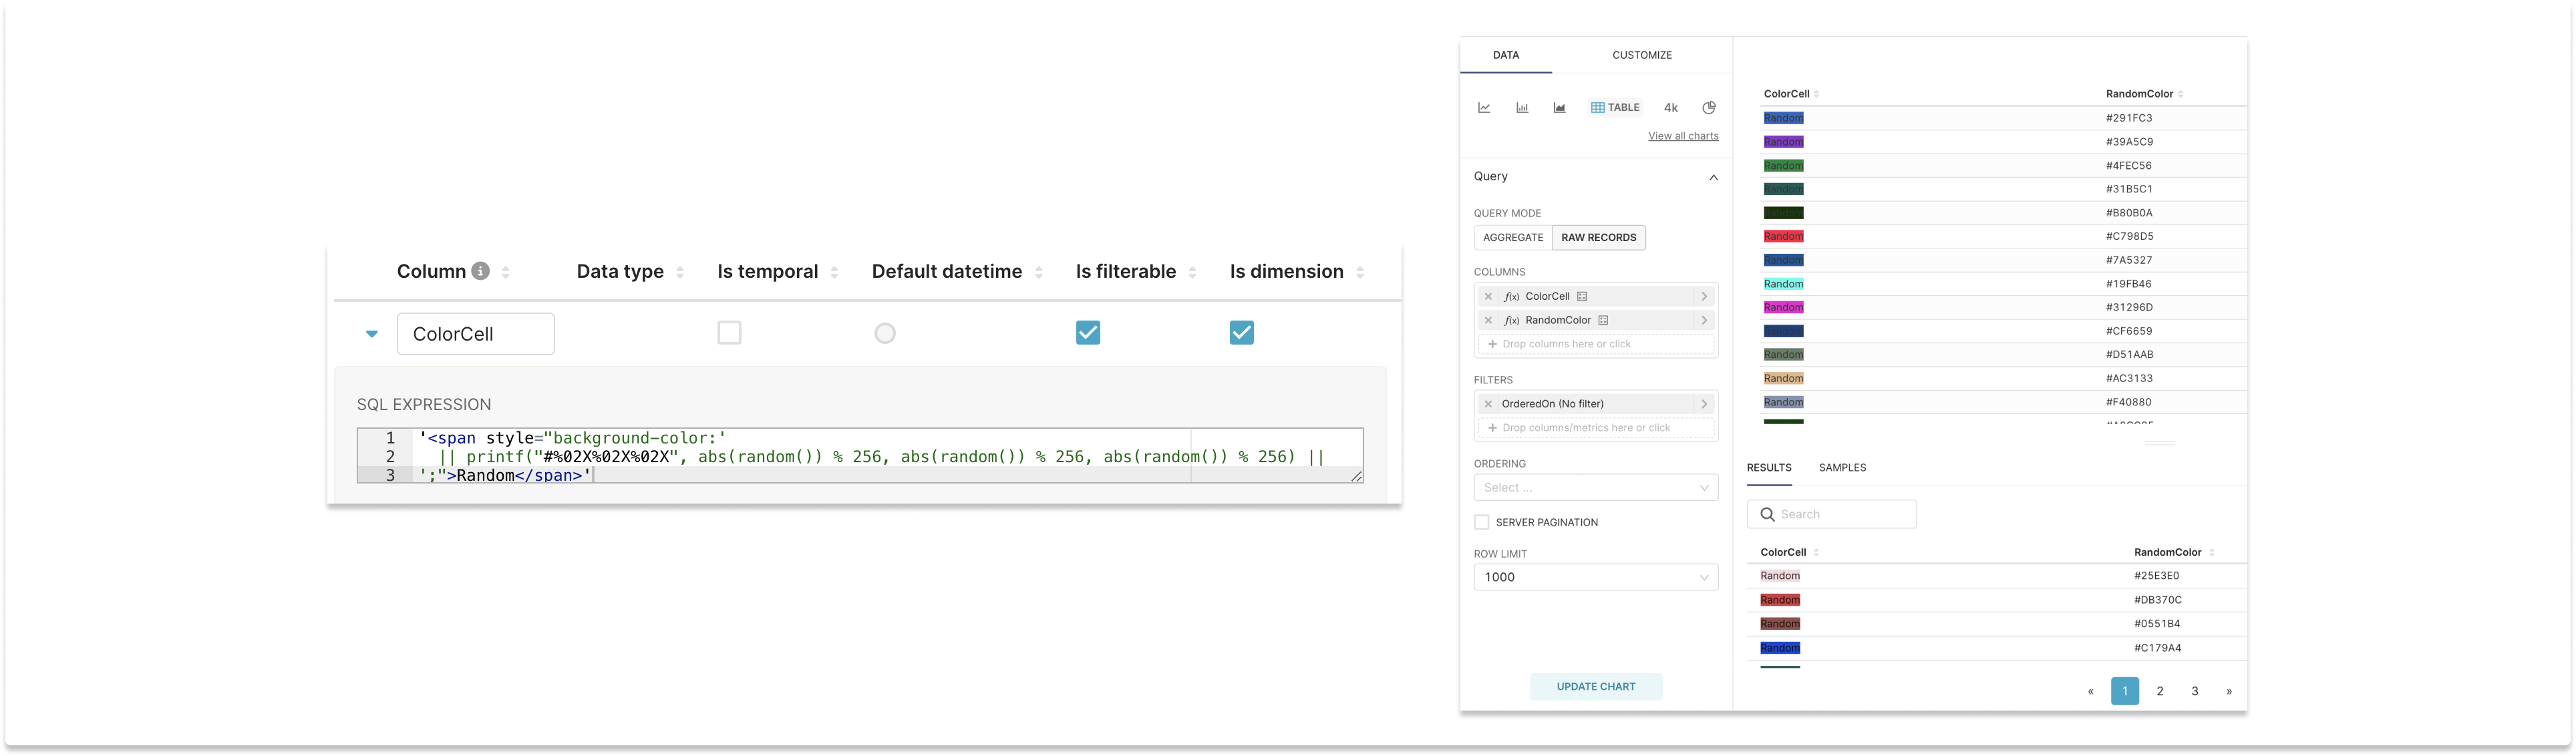Screen dimensions: 2576x756
Task: Uncheck the Is filterable checkbox
Action: [x=1088, y=332]
